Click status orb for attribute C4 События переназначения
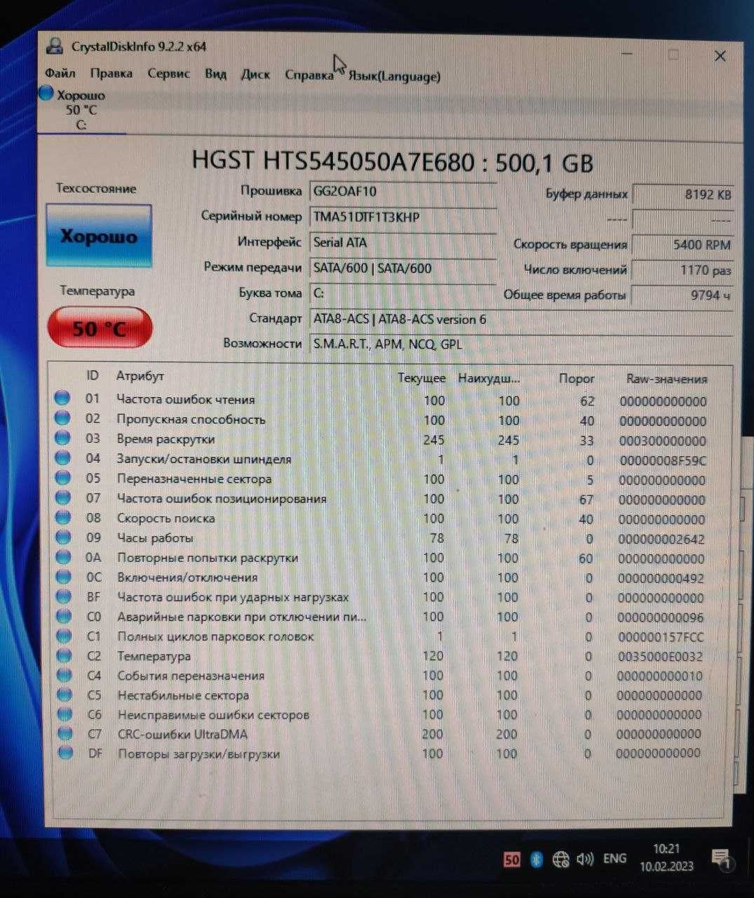754x898 pixels. click(65, 675)
